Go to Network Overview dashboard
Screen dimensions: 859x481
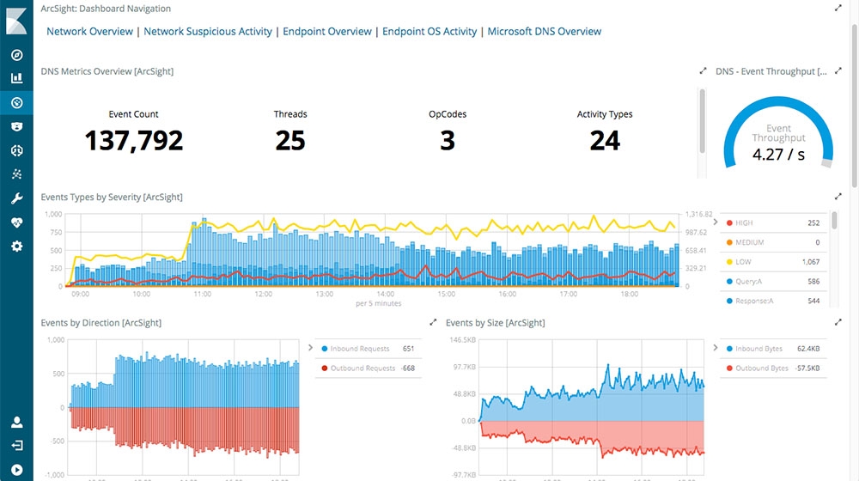(90, 31)
